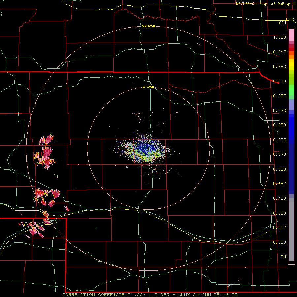Pick the periwinkle segment of the color bar

291,105
